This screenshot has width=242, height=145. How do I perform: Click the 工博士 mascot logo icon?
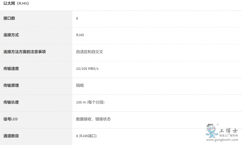[x=212, y=131]
